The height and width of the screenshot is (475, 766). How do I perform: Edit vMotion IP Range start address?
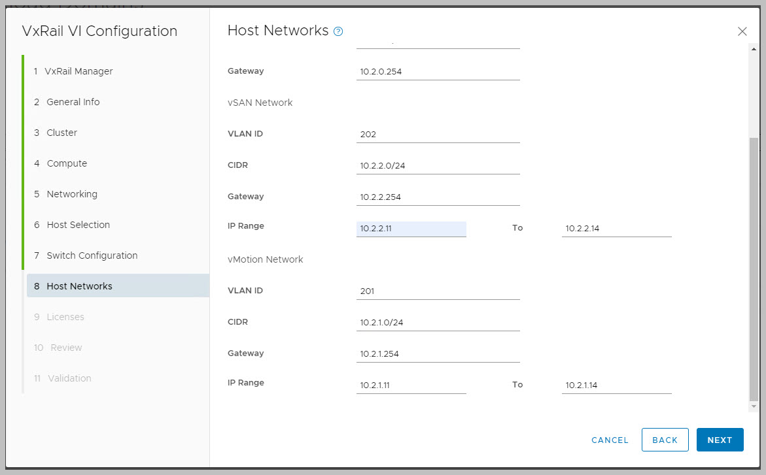(411, 385)
